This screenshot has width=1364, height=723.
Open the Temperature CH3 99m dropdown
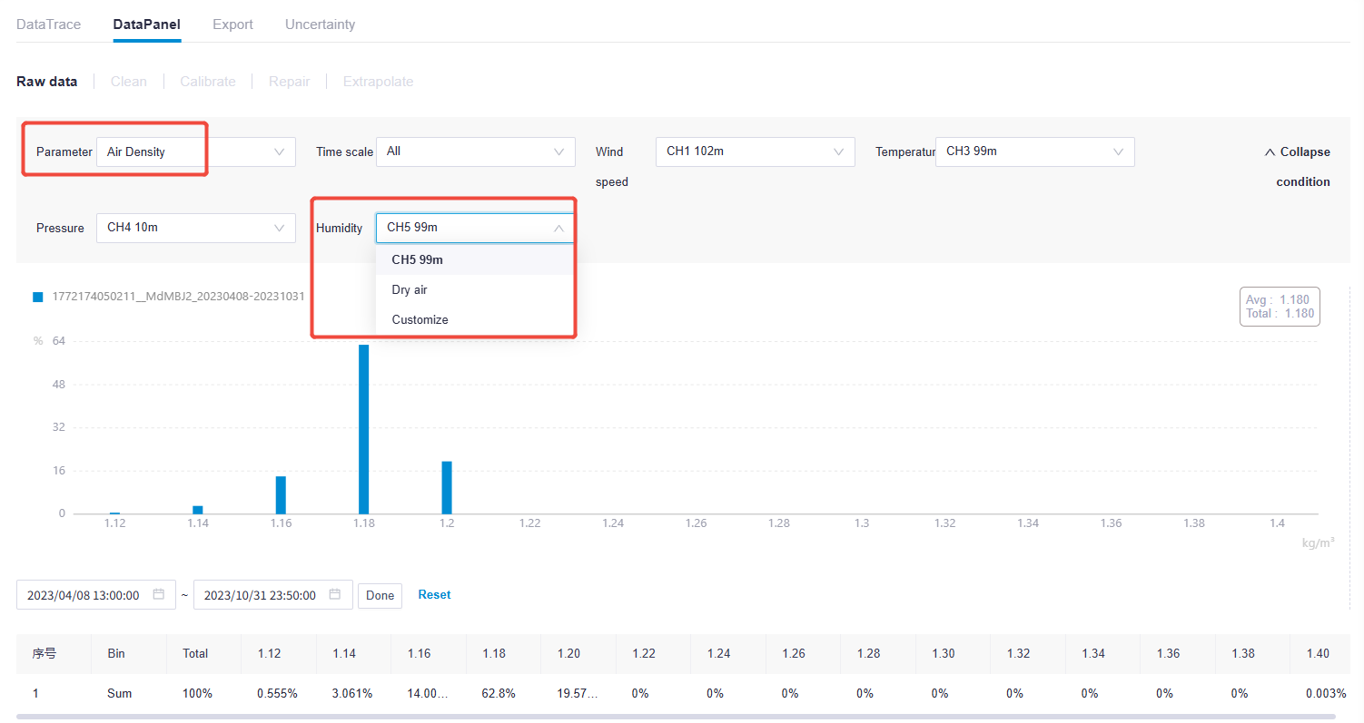pos(1034,152)
